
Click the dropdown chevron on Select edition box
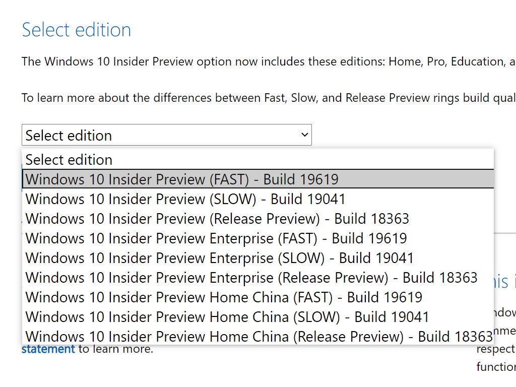(304, 135)
